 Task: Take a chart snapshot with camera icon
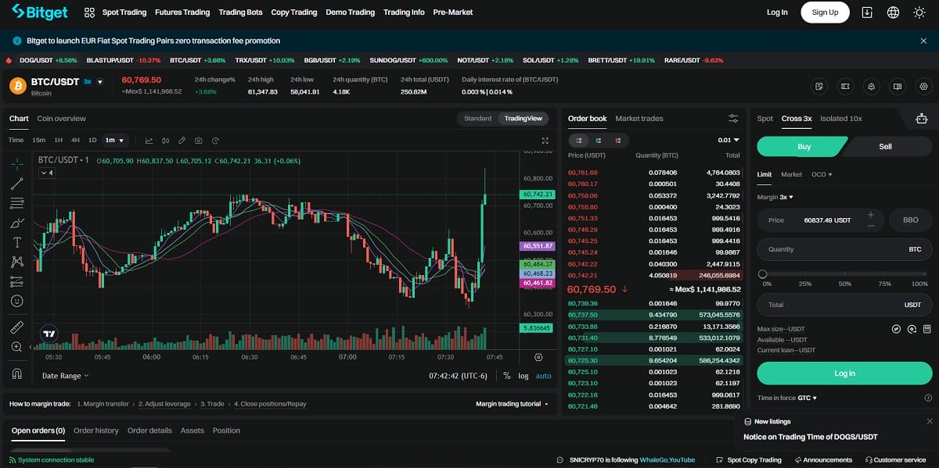pyautogui.click(x=198, y=141)
